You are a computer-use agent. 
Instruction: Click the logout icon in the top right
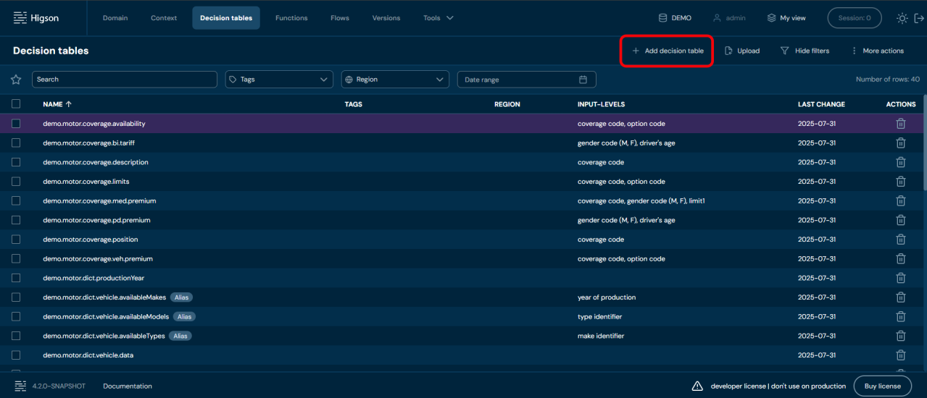(918, 18)
